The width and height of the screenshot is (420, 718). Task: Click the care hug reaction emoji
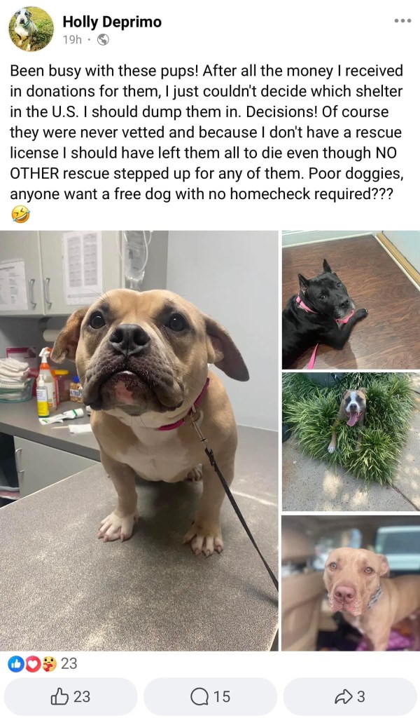click(x=49, y=664)
